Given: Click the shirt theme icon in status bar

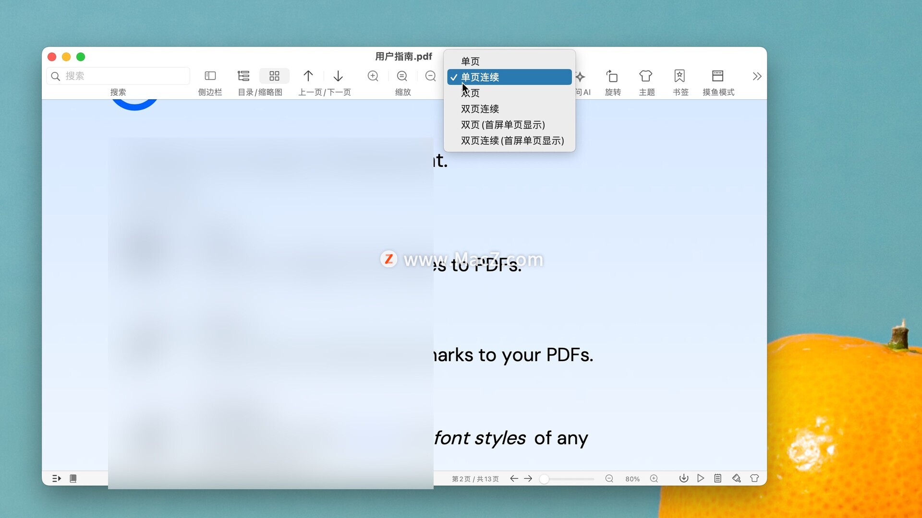Looking at the screenshot, I should 754,478.
